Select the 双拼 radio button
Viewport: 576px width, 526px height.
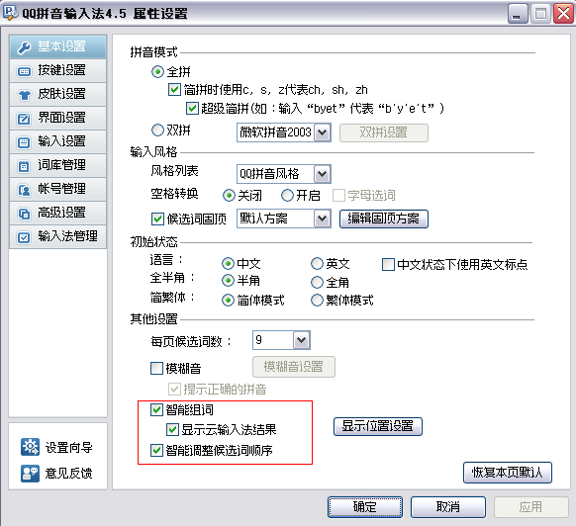point(157,130)
